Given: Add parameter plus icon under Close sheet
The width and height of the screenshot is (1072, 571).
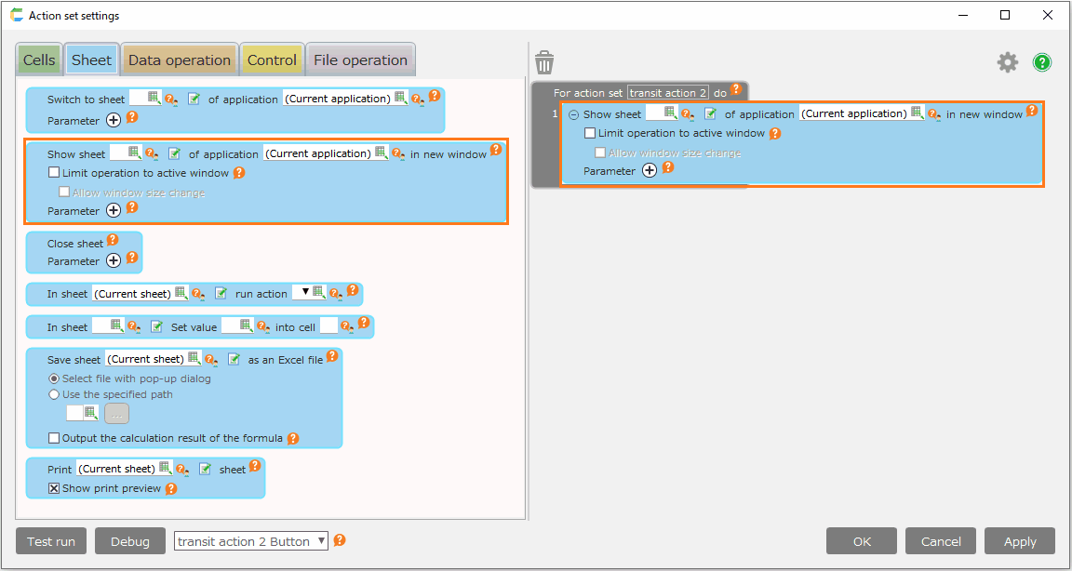Looking at the screenshot, I should click(x=114, y=260).
